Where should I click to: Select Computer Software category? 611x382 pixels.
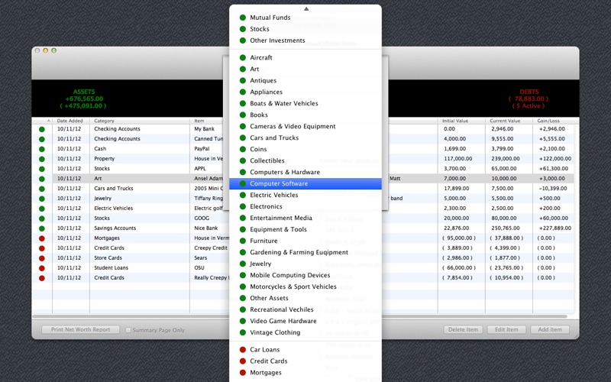pyautogui.click(x=279, y=183)
